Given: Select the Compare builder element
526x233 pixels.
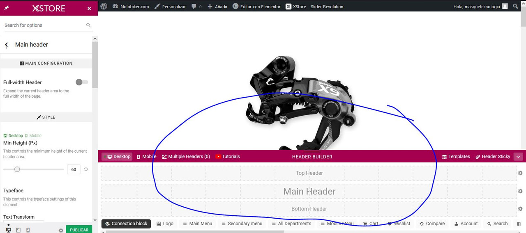Looking at the screenshot, I should (x=432, y=224).
